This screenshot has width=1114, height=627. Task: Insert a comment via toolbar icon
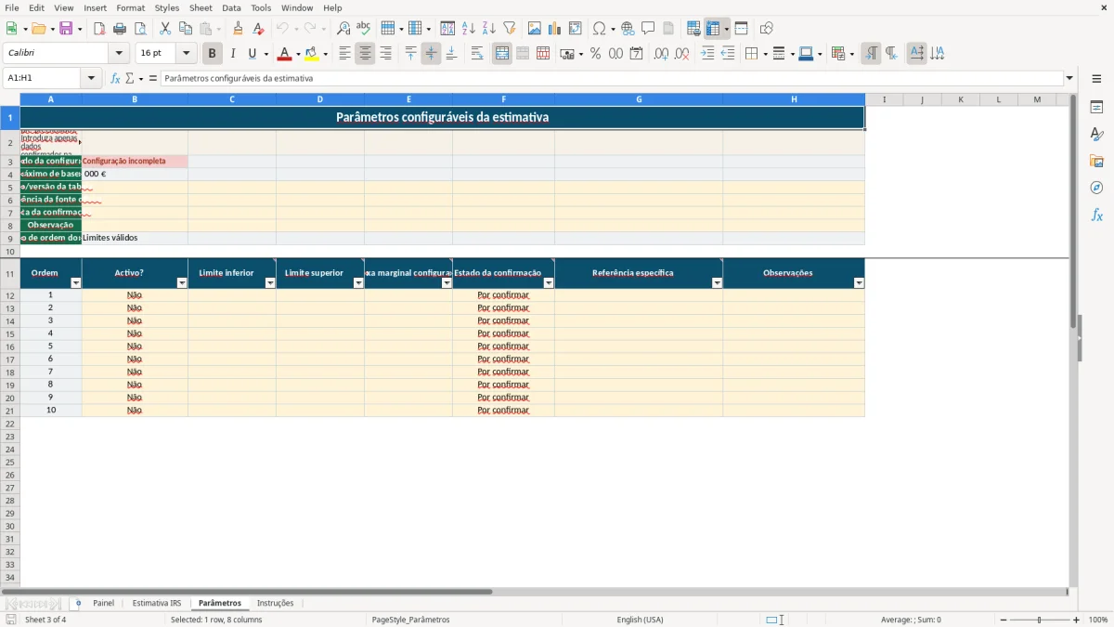coord(648,29)
